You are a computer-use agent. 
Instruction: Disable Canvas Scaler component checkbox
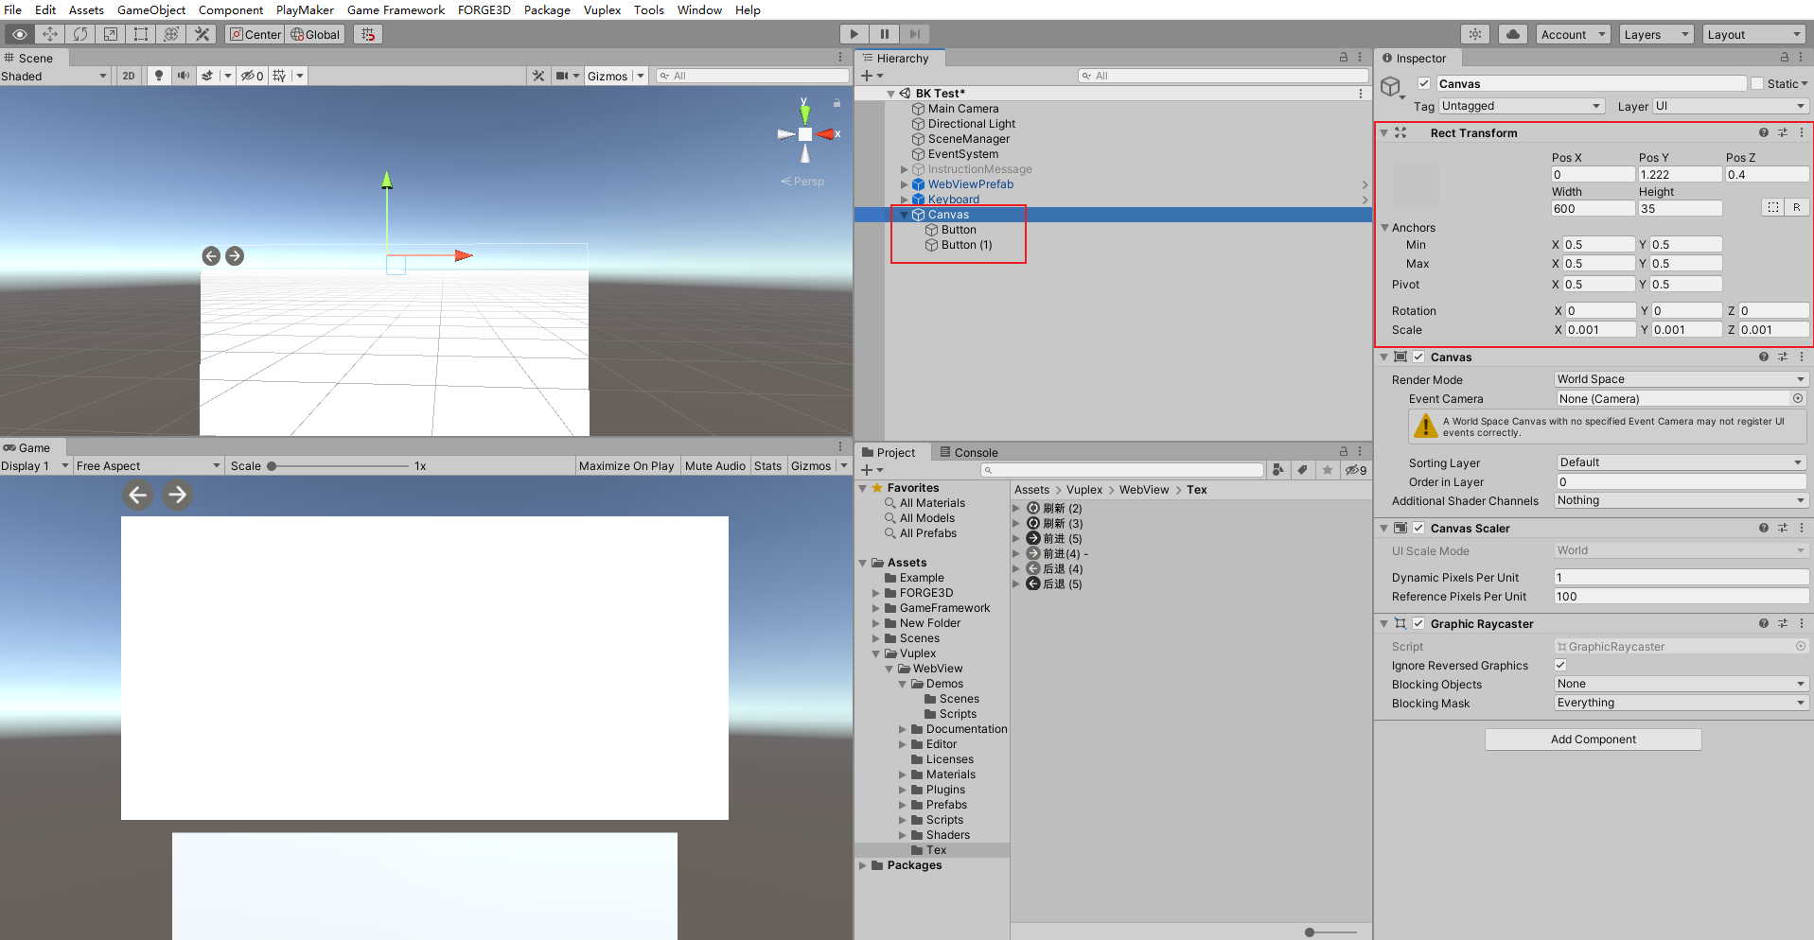click(1418, 528)
